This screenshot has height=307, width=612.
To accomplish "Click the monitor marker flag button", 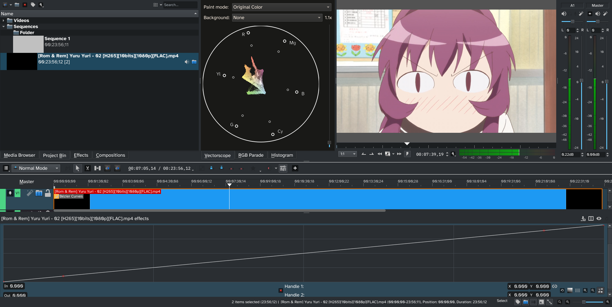I will click(x=407, y=154).
